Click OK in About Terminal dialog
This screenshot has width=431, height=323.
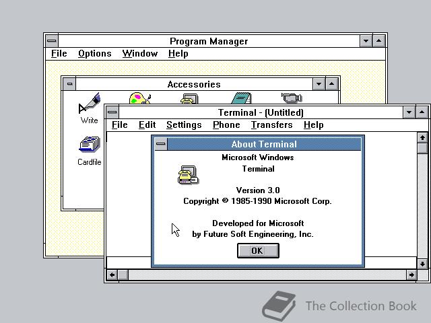258,250
